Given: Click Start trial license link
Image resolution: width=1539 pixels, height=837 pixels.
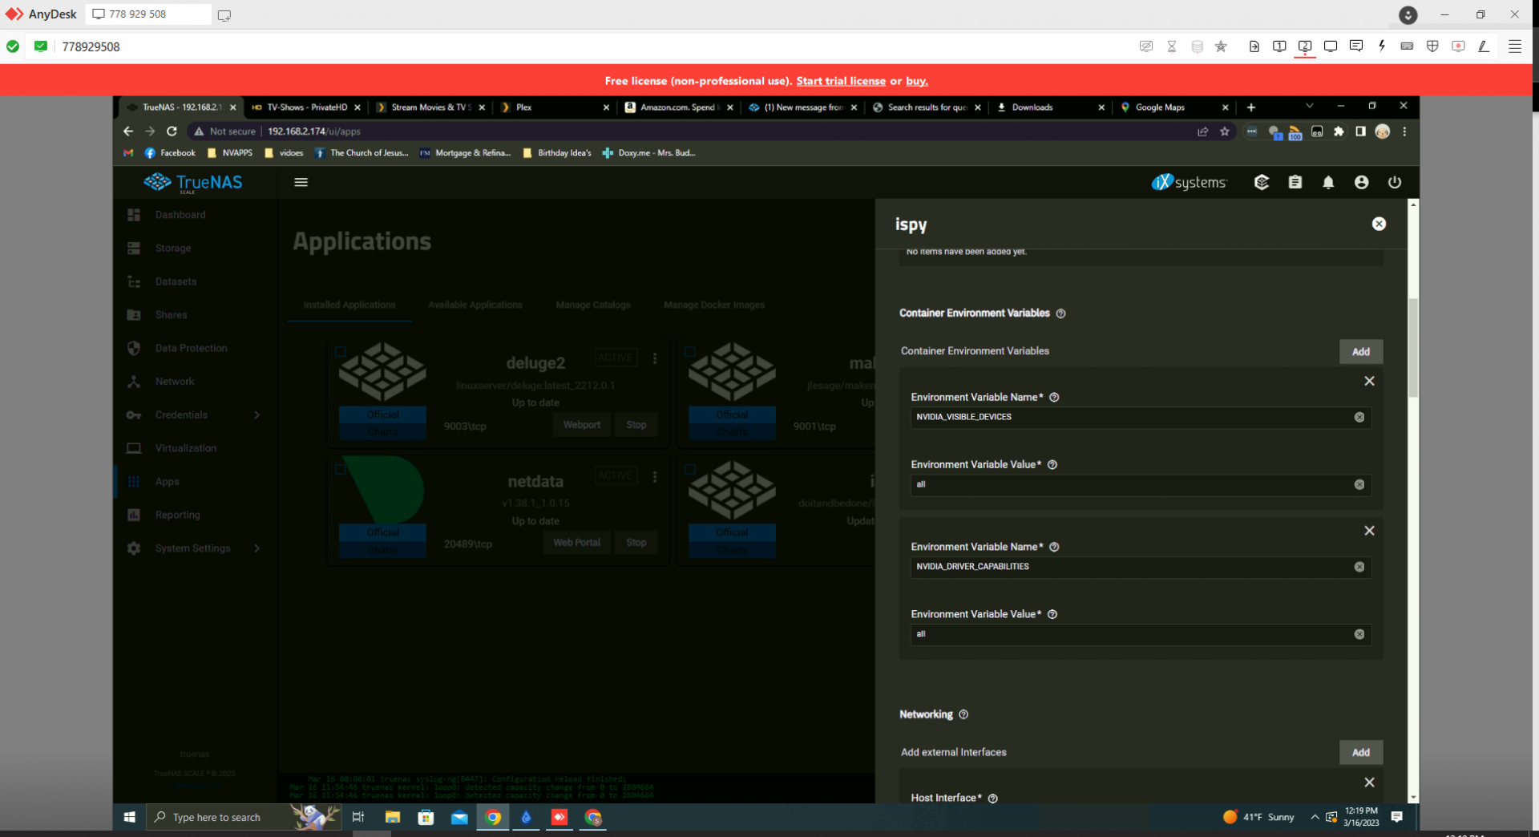Looking at the screenshot, I should [841, 81].
